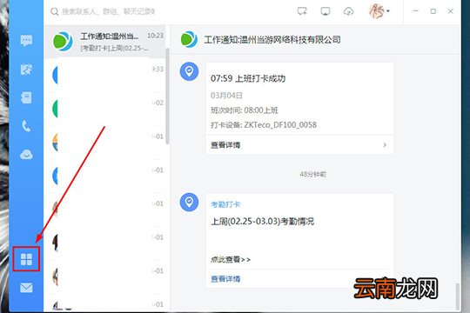The height and width of the screenshot is (313, 470).
Task: Open the user avatar dropdown menu
Action: click(x=379, y=11)
